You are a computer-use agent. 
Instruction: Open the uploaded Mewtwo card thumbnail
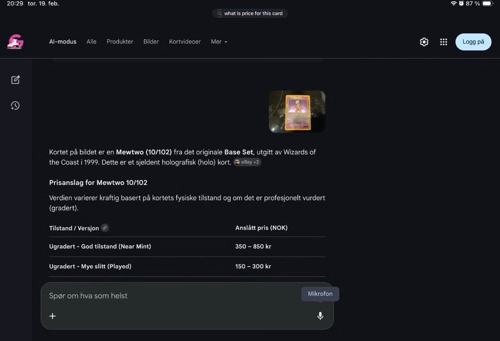pos(297,111)
